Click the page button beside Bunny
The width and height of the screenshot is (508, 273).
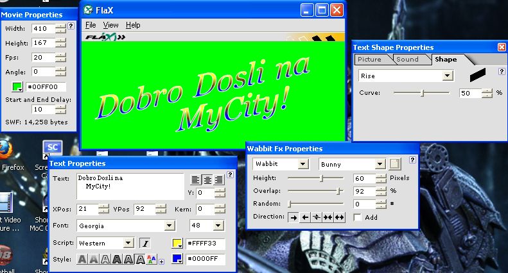point(394,164)
